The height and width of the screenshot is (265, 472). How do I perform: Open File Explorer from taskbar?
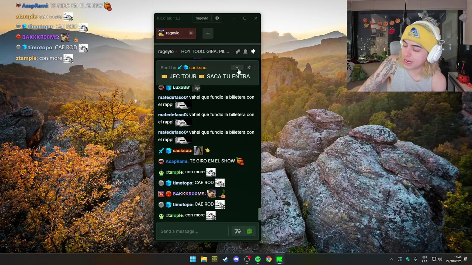[204, 259]
